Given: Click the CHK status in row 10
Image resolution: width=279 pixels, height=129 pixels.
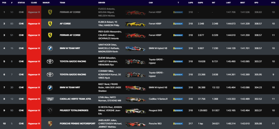Looking at the screenshot, I should coord(21,124).
